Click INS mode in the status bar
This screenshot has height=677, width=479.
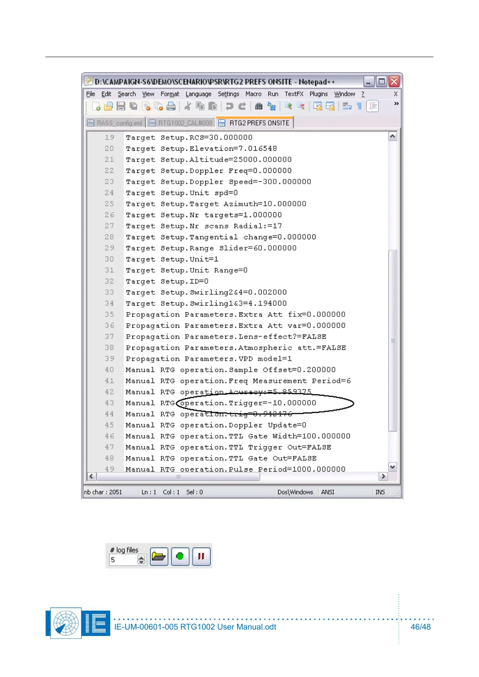click(x=380, y=492)
